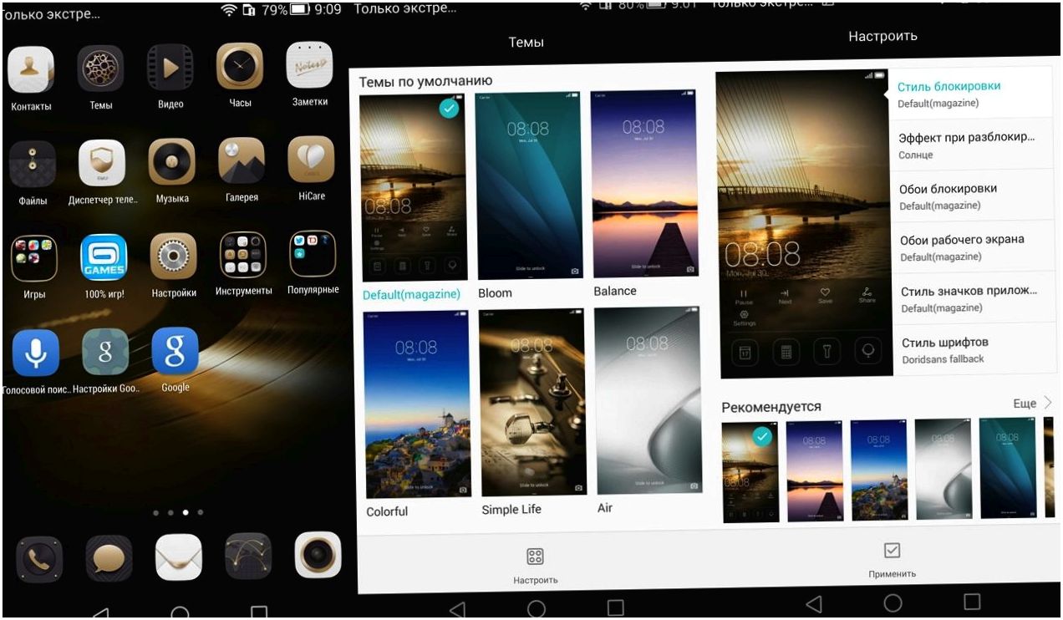This screenshot has height=620, width=1063.
Task: Open the Часы clock app
Action: (x=240, y=66)
